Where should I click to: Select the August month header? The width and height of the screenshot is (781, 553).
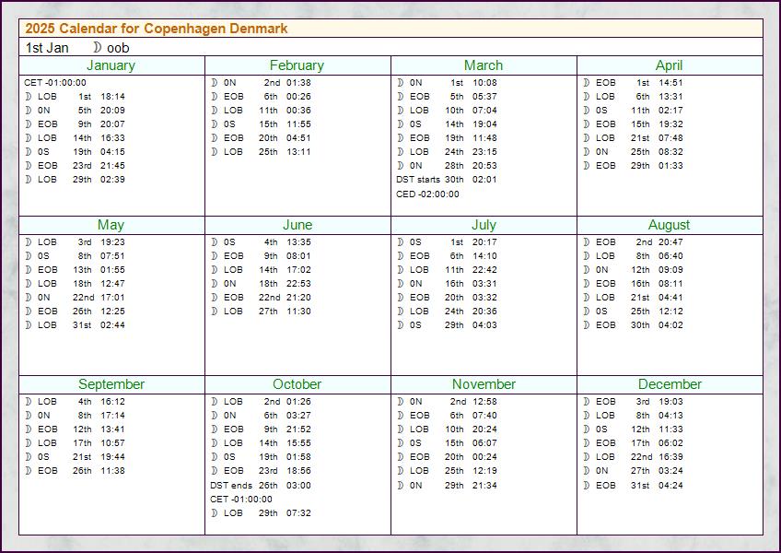click(x=670, y=225)
